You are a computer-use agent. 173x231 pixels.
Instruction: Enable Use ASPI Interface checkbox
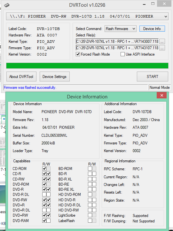pos(122,54)
